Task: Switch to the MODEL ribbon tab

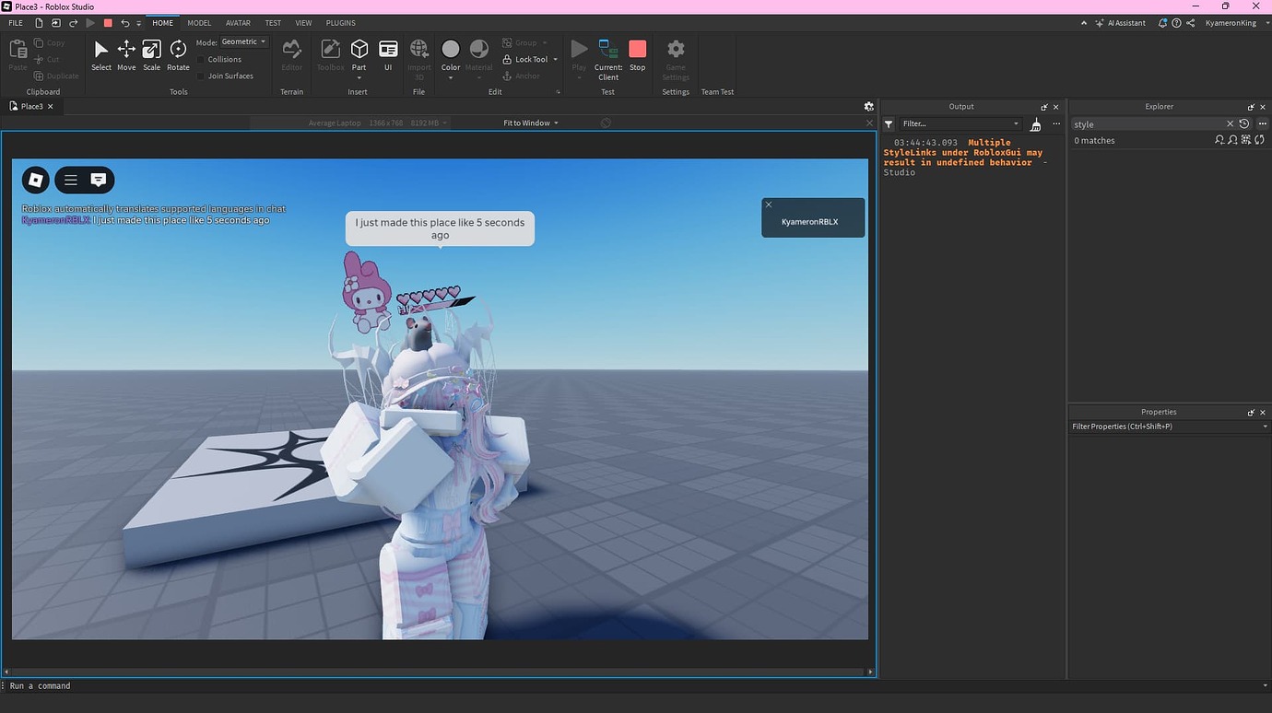Action: pos(198,22)
